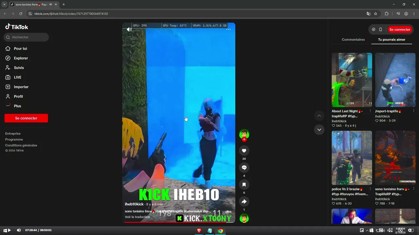Open Chrome from the taskbar
Screen dimensions: 419x235
click(220, 230)
